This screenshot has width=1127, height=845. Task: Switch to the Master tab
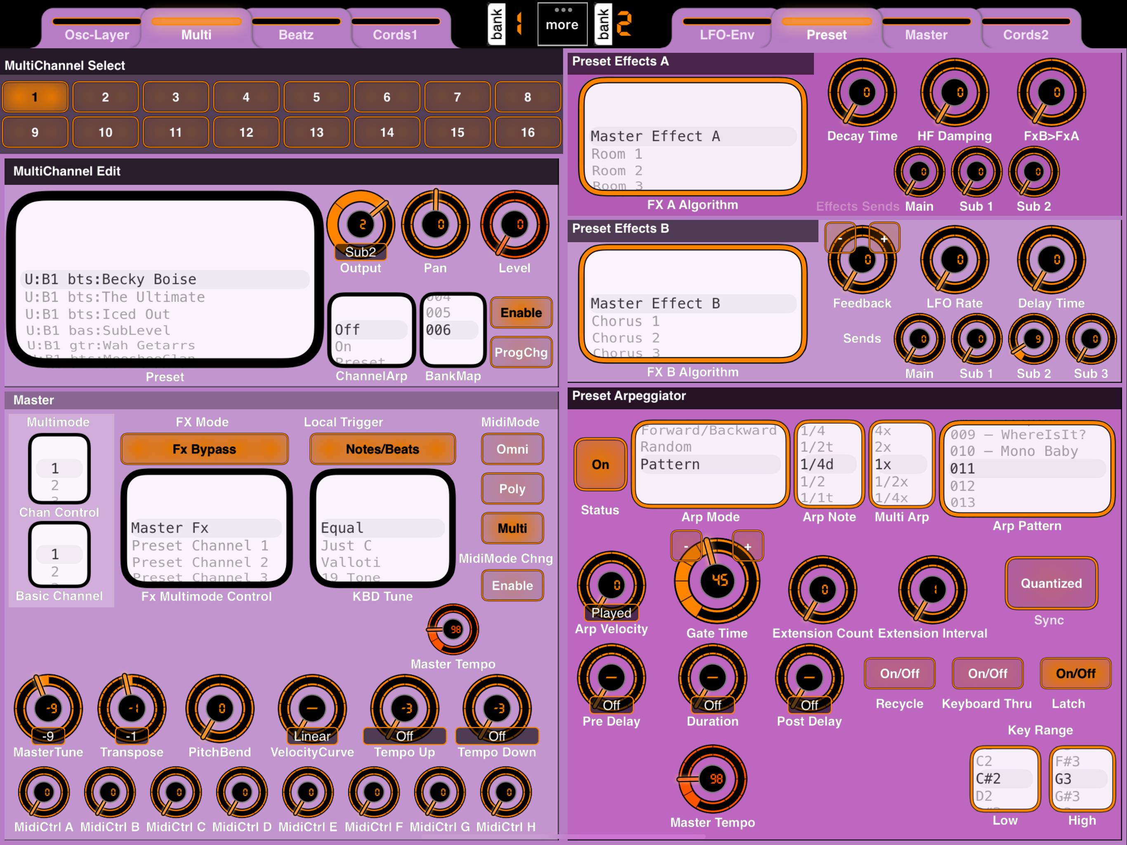[926, 29]
